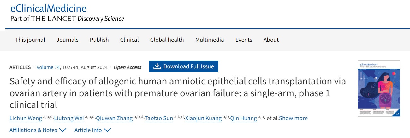Screen dimensions: 410x138
Task: Open the Journals menu
Action: 68,40
